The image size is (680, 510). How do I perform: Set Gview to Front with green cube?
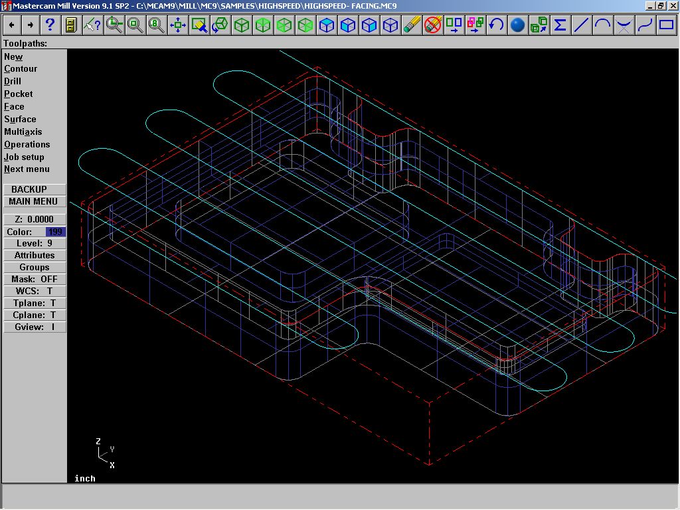(263, 25)
